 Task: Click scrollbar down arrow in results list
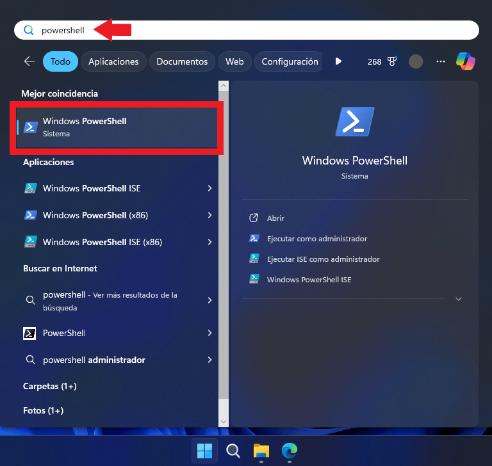pos(224,422)
